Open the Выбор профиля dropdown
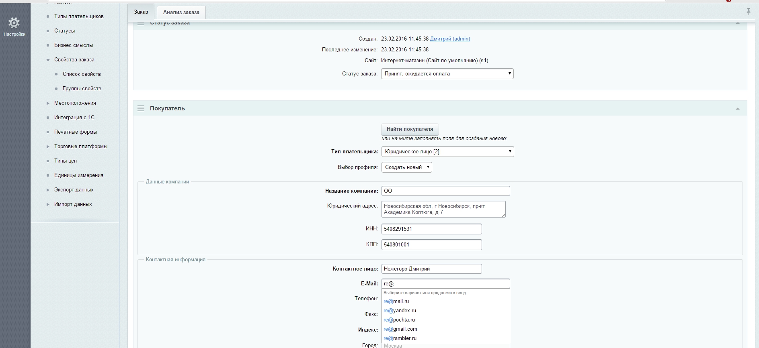The width and height of the screenshot is (759, 348). tap(406, 167)
